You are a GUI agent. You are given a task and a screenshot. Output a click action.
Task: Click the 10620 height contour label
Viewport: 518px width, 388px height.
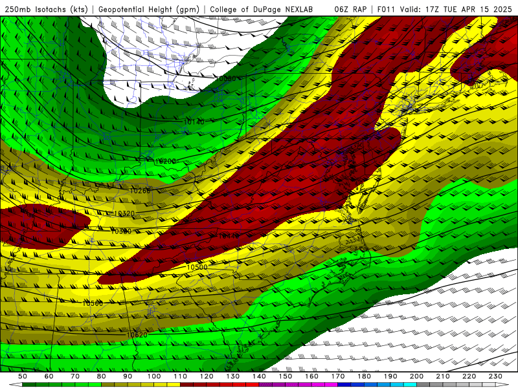click(137, 335)
